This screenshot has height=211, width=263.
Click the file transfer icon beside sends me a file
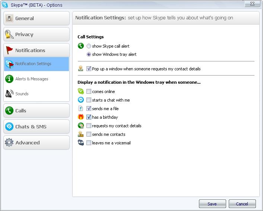[x=81, y=108]
